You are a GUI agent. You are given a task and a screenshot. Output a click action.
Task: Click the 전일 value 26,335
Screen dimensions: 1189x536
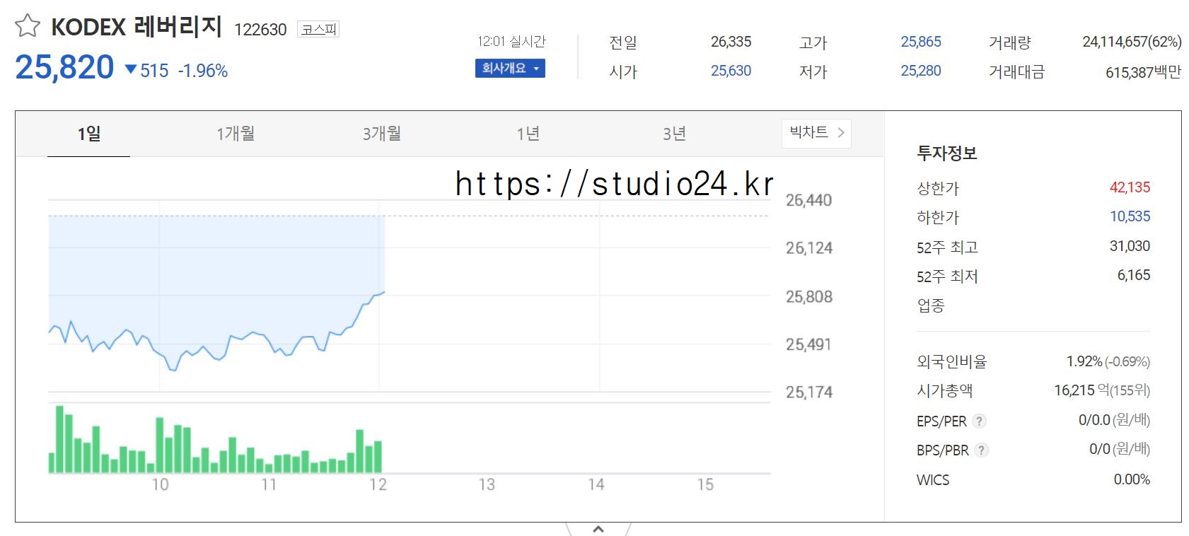(x=731, y=42)
